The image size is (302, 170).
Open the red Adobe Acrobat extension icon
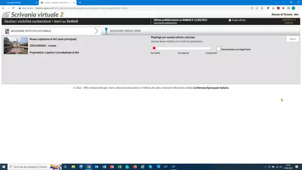(x=278, y=8)
